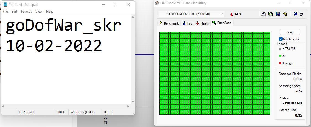Maximize the Notepad window
The image size is (311, 127).
116,4
